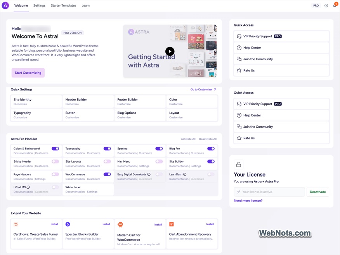
Task: Turn on the Nav Menu module
Action: pyautogui.click(x=159, y=161)
